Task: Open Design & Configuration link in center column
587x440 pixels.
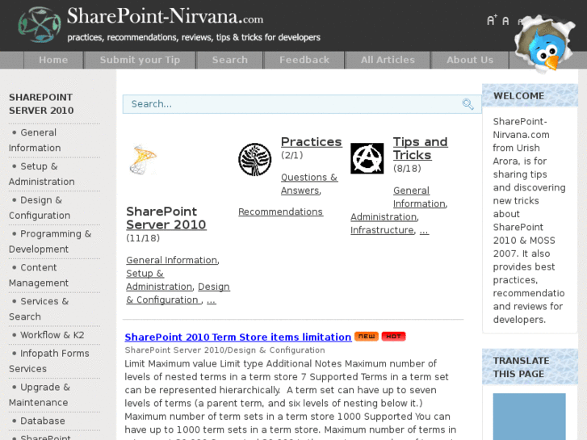Action: (178, 293)
